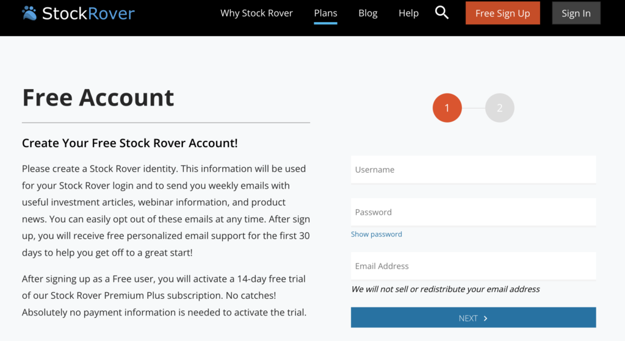
Task: Focus the Password input field
Action: 474,212
